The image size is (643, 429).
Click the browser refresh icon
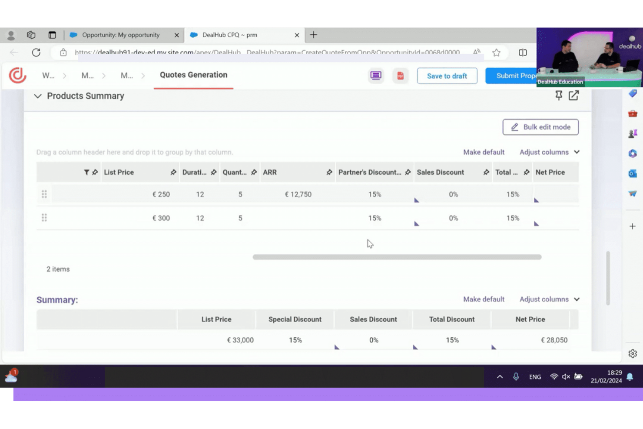tap(36, 53)
